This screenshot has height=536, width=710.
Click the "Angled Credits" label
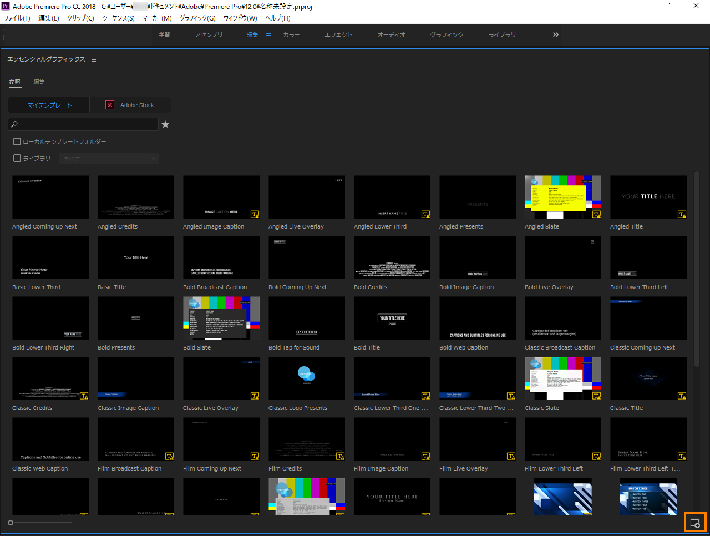[118, 226]
